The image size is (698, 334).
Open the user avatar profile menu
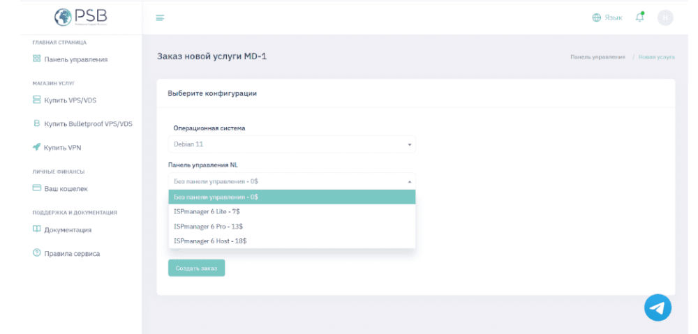coord(665,17)
